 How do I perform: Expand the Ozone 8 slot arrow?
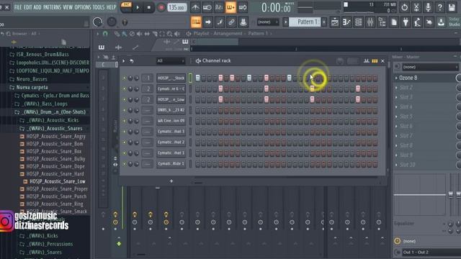coord(396,78)
